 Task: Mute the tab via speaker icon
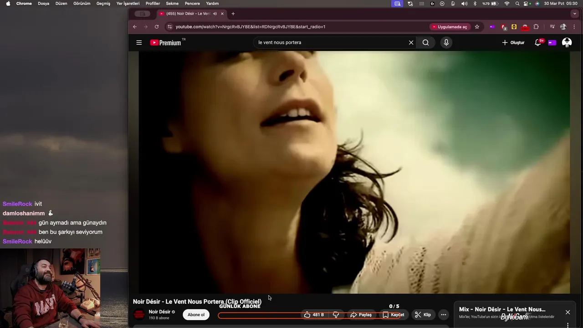(x=215, y=14)
